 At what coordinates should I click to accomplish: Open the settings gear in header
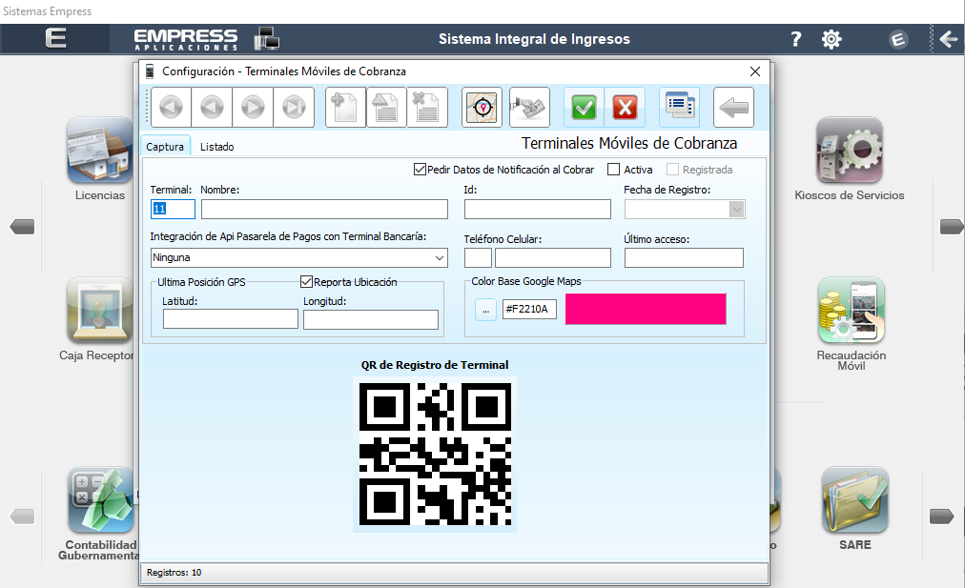[x=832, y=39]
